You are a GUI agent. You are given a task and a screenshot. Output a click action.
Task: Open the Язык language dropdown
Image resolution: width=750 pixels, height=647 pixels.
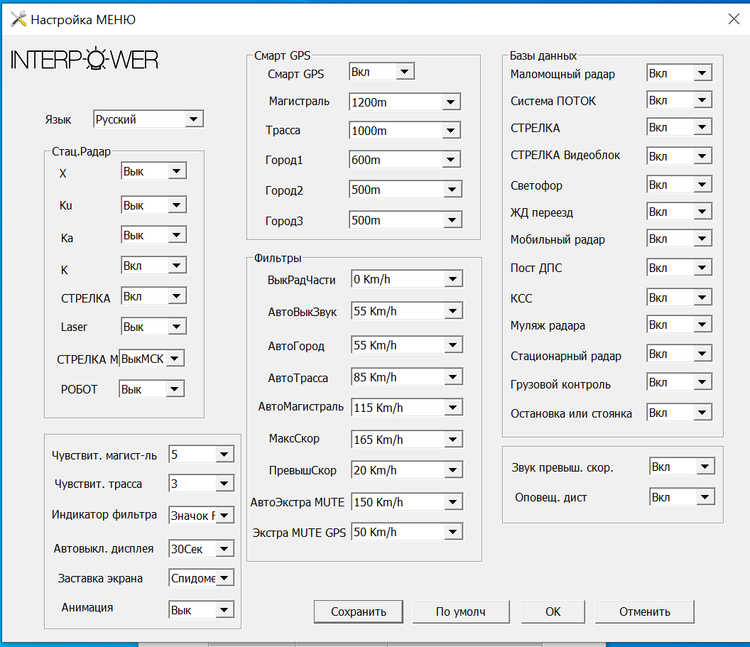(194, 119)
